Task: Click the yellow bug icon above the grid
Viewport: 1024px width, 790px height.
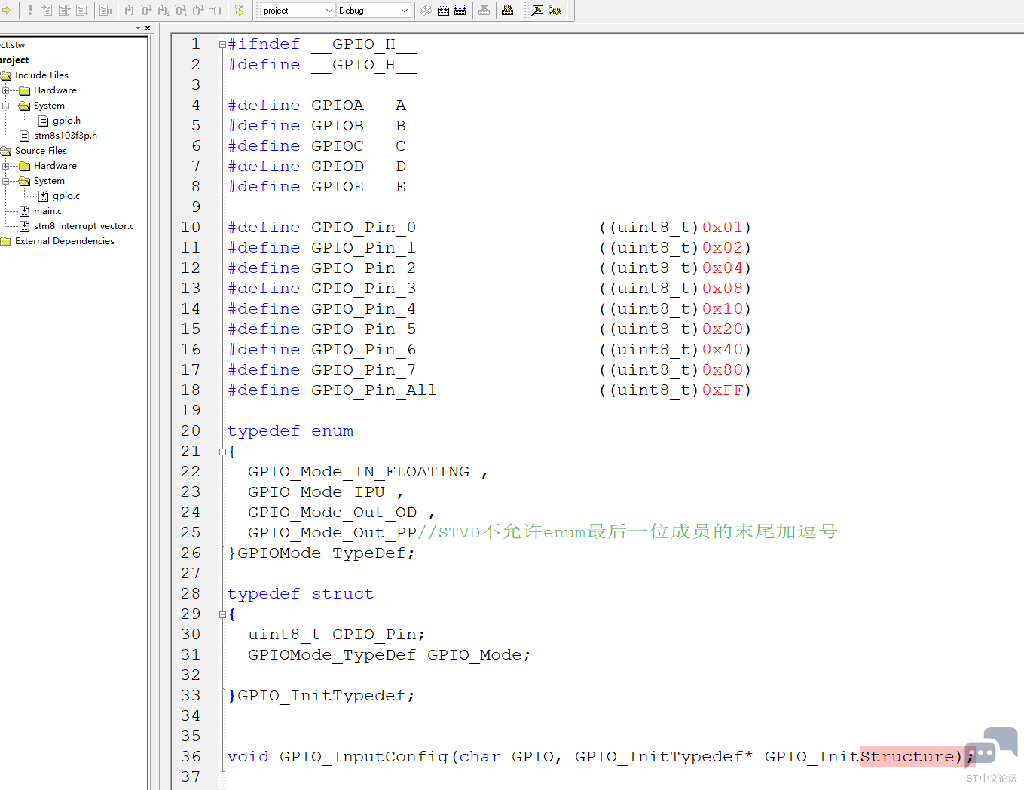Action: click(x=507, y=11)
